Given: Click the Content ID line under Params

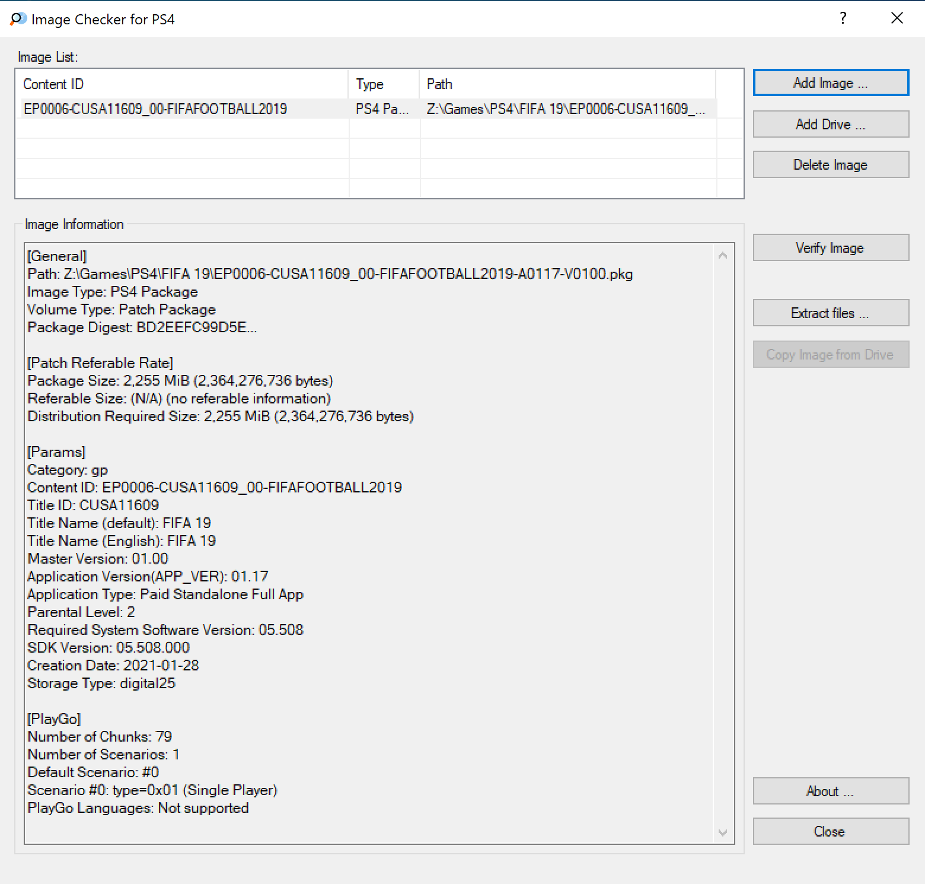Looking at the screenshot, I should tap(215, 487).
